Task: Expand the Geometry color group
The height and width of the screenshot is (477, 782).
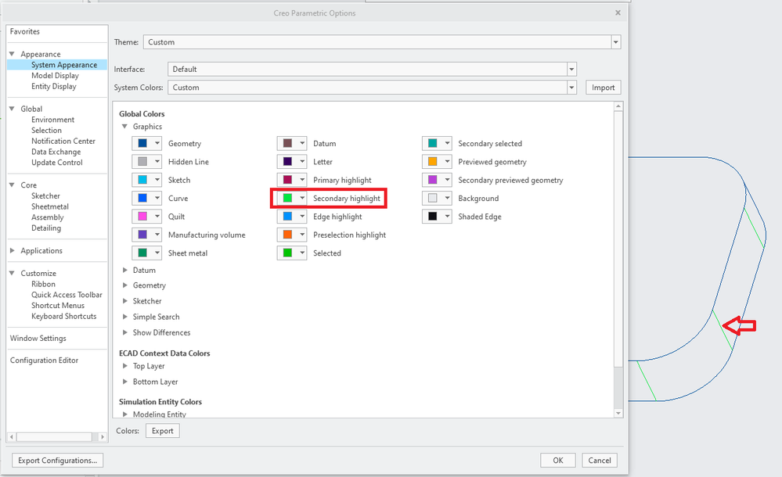Action: click(x=124, y=285)
